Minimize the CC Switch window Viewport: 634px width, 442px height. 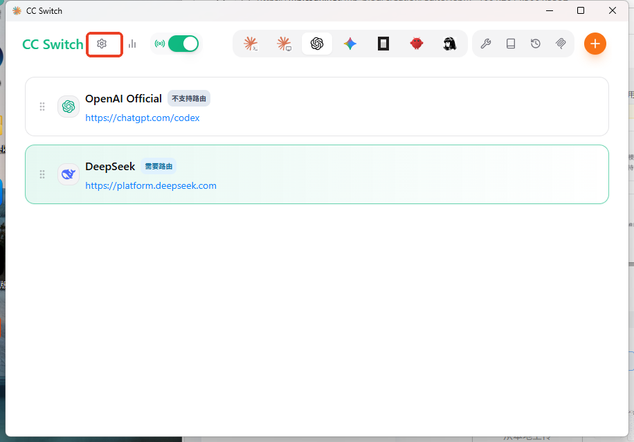pyautogui.click(x=549, y=10)
